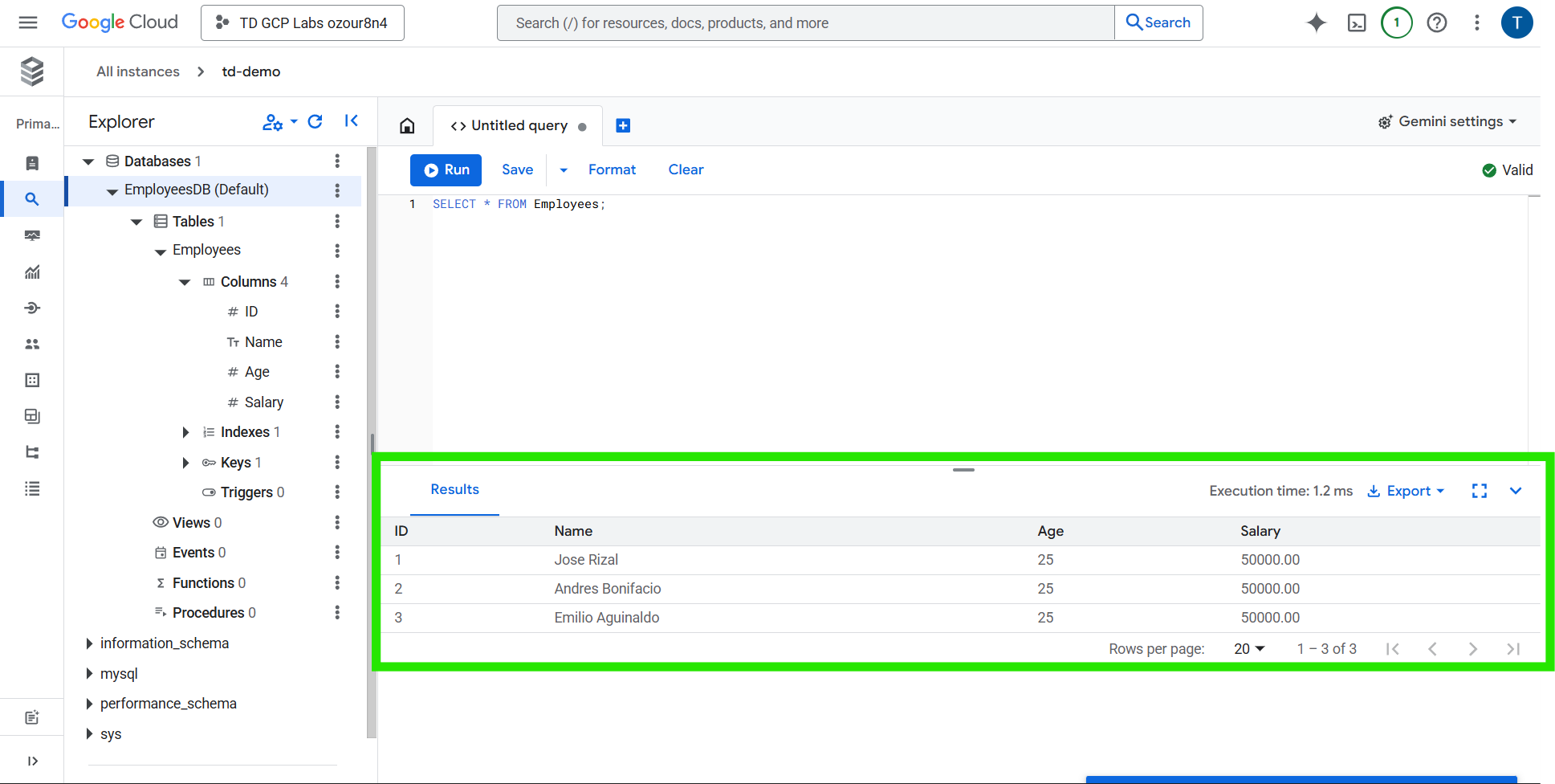1555x784 pixels.
Task: Collapse the Explorer side panel
Action: point(351,121)
